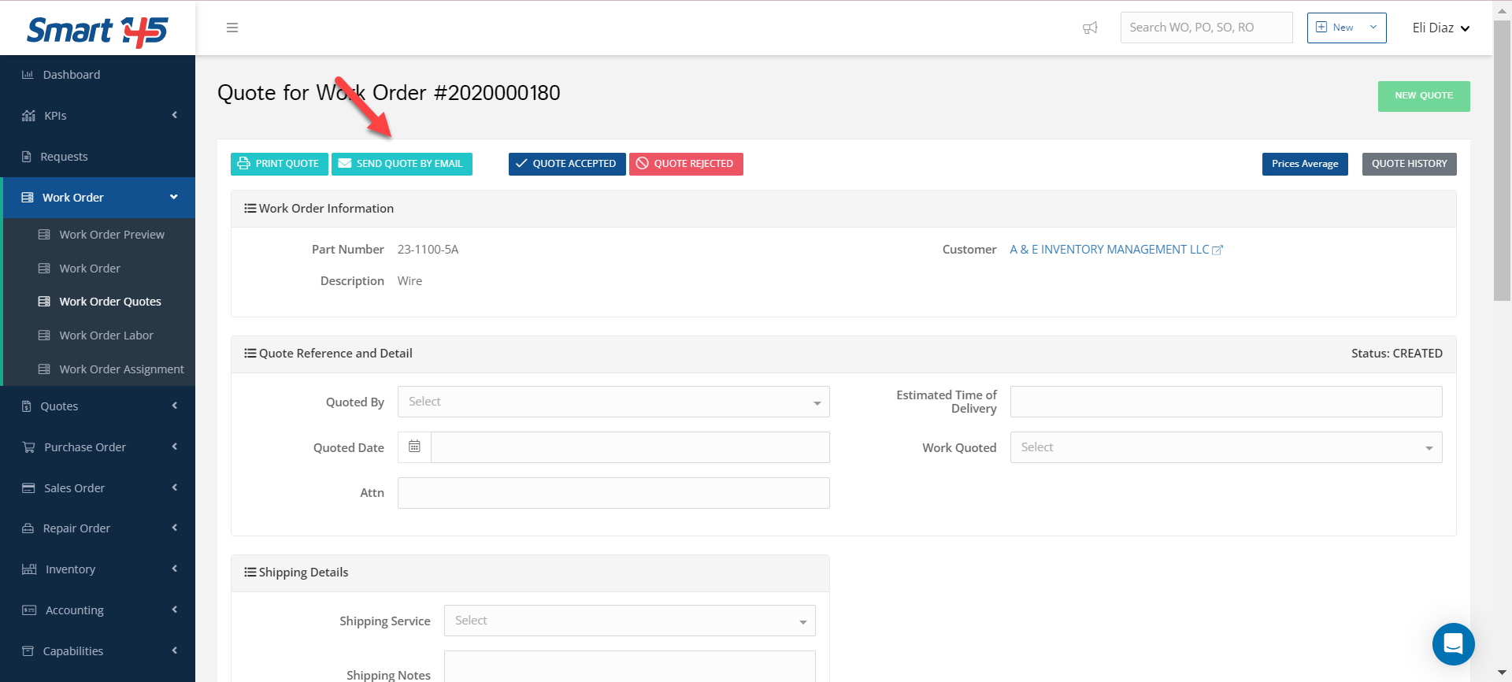Mark Quote Accepted
This screenshot has width=1512, height=682.
(x=567, y=164)
